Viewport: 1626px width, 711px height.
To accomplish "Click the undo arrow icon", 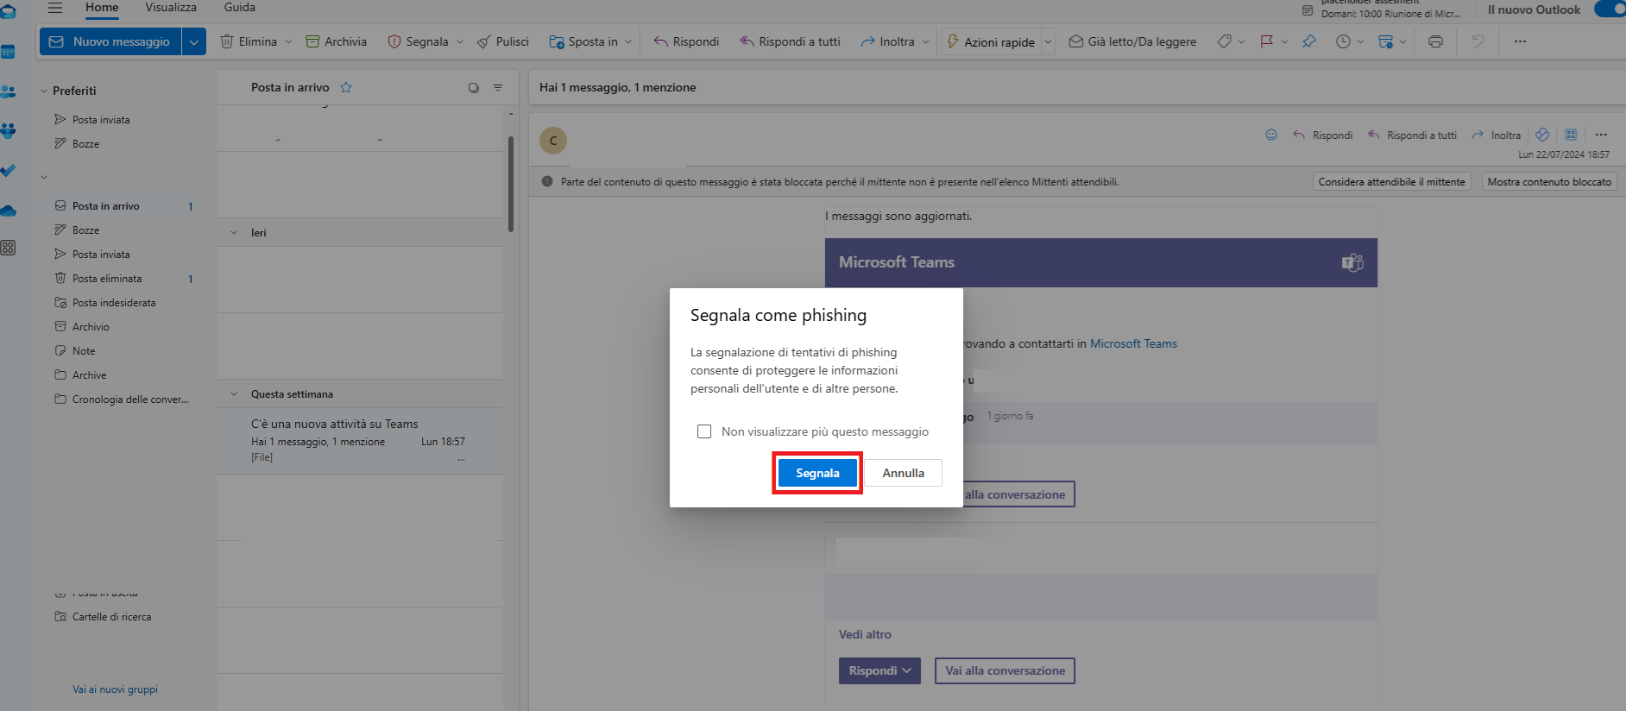I will [1478, 41].
